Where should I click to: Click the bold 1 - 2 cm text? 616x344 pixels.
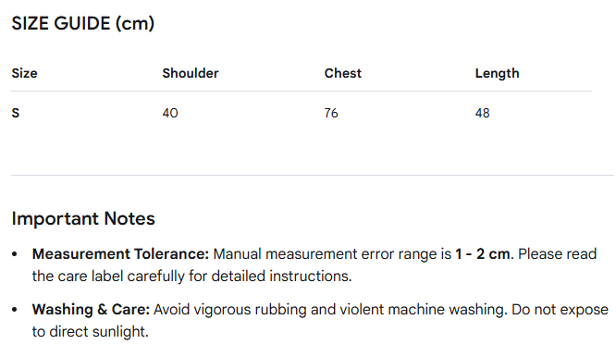click(x=485, y=254)
